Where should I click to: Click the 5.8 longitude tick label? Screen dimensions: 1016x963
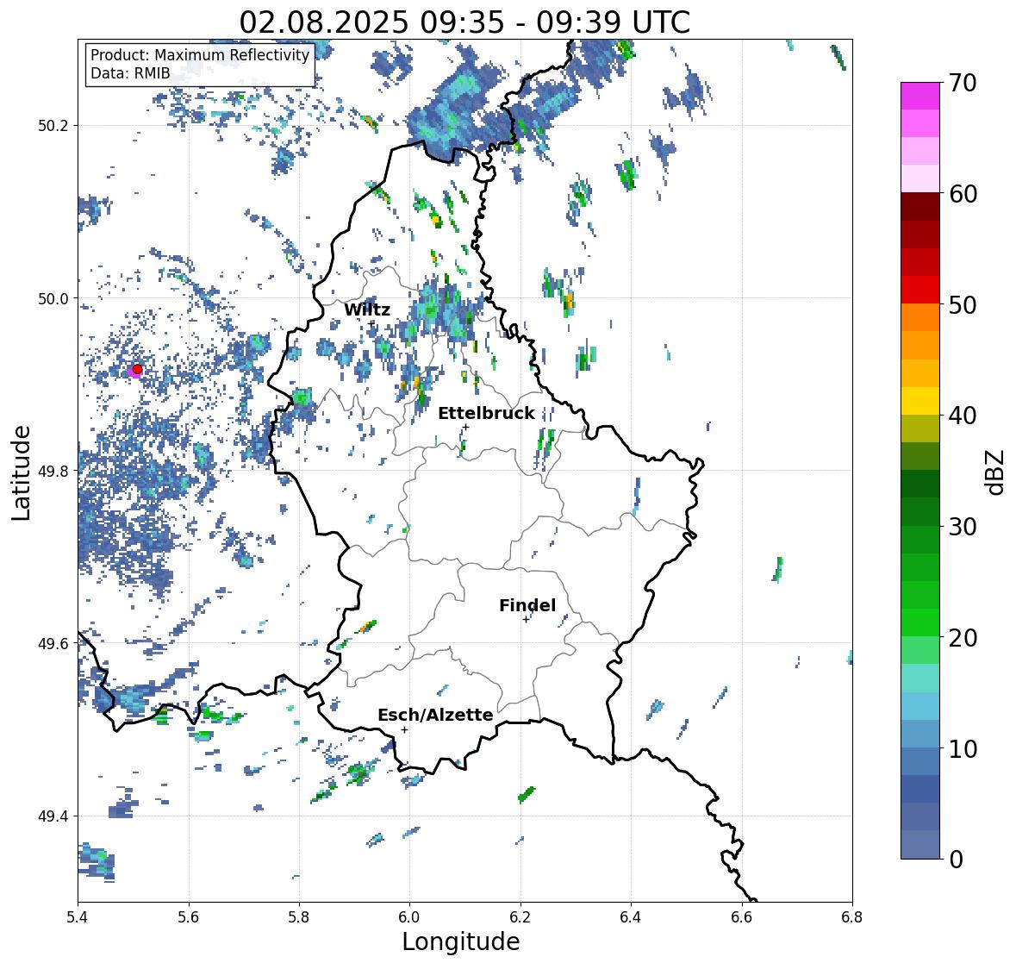[299, 917]
